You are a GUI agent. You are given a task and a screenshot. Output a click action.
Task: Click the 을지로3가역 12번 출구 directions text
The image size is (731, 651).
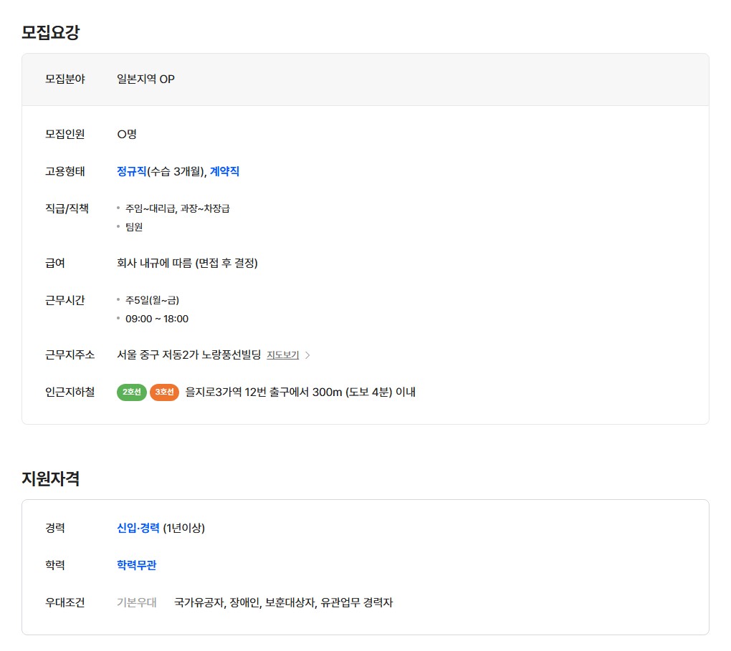click(300, 392)
